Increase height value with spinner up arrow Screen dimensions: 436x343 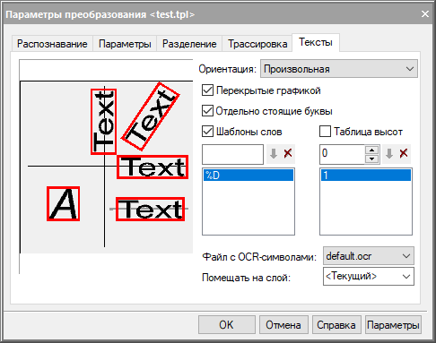(x=372, y=150)
